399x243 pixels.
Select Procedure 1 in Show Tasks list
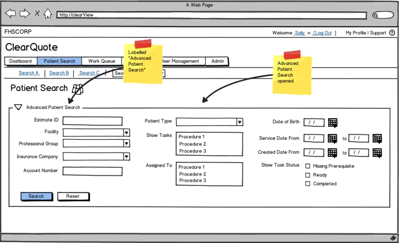coord(192,137)
